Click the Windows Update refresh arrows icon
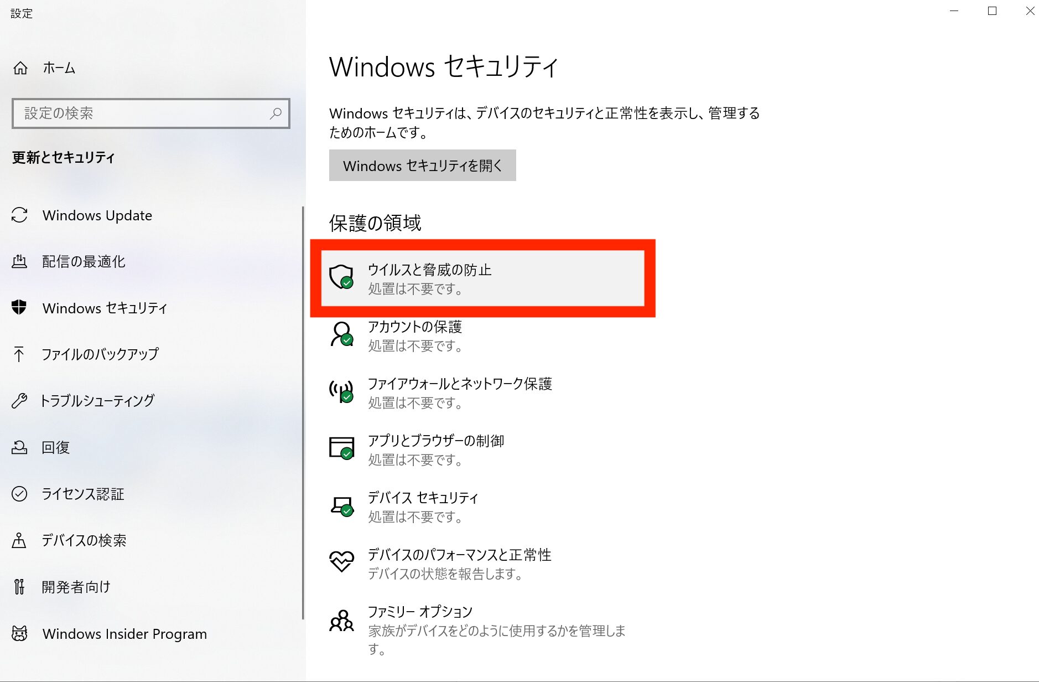Viewport: 1039px width, 682px height. (x=19, y=215)
